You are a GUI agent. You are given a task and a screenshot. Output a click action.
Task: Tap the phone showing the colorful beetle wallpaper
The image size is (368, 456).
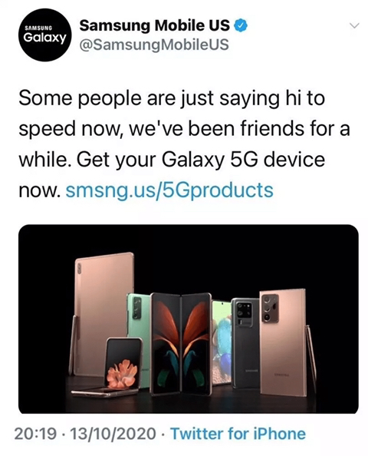pos(222,342)
